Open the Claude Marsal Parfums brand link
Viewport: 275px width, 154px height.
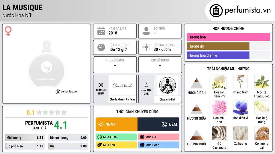[x=122, y=99]
